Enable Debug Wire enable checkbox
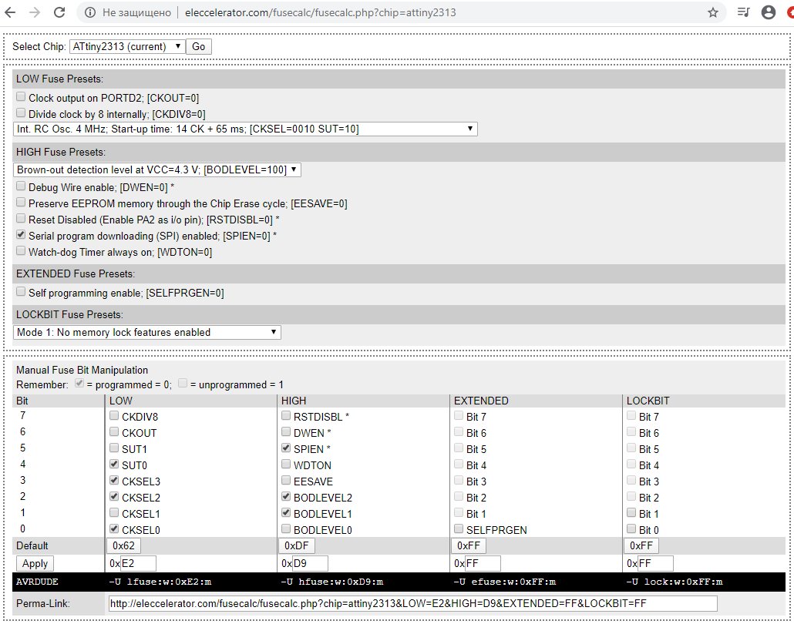The image size is (794, 624). pyautogui.click(x=21, y=186)
